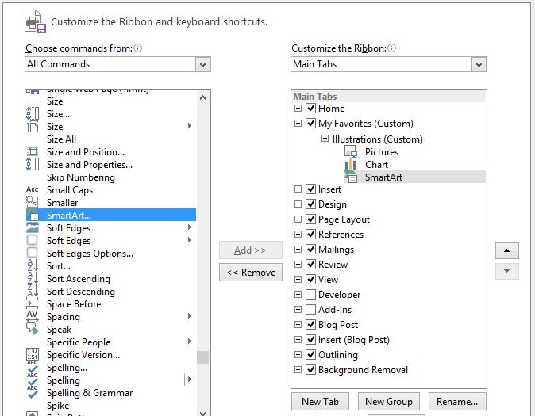The image size is (535, 416).
Task: Uncheck the Mailings tab checkbox
Action: click(311, 250)
